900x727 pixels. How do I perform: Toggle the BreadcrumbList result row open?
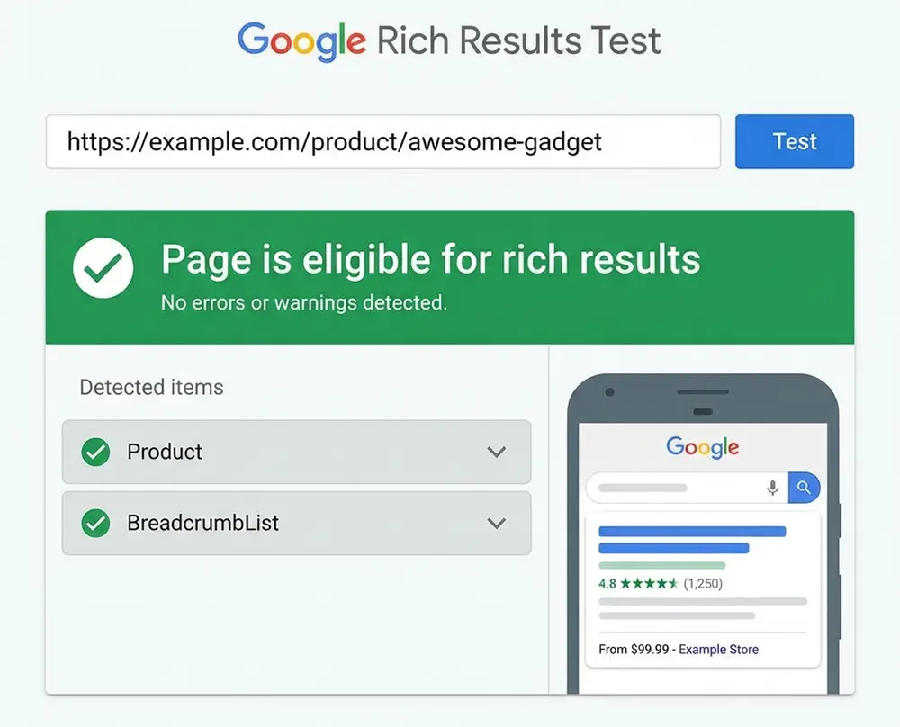pyautogui.click(x=297, y=524)
